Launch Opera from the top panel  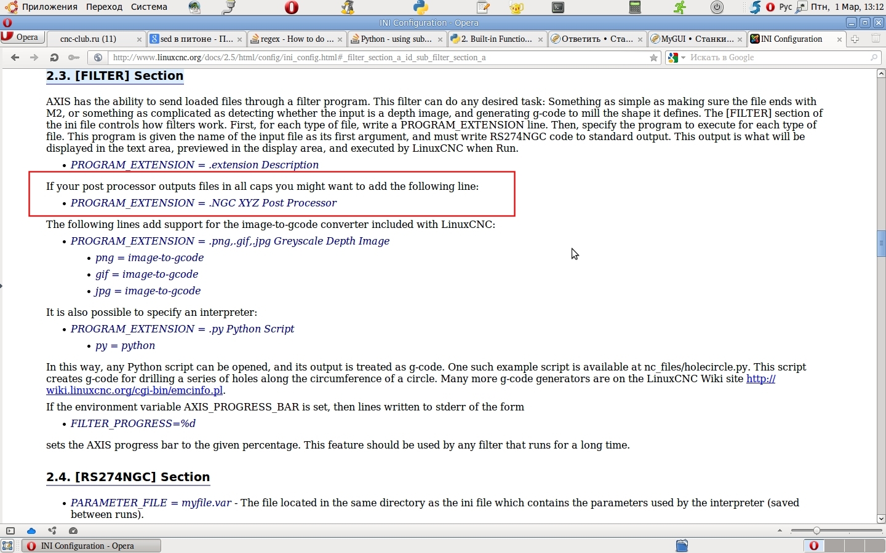[x=292, y=7]
